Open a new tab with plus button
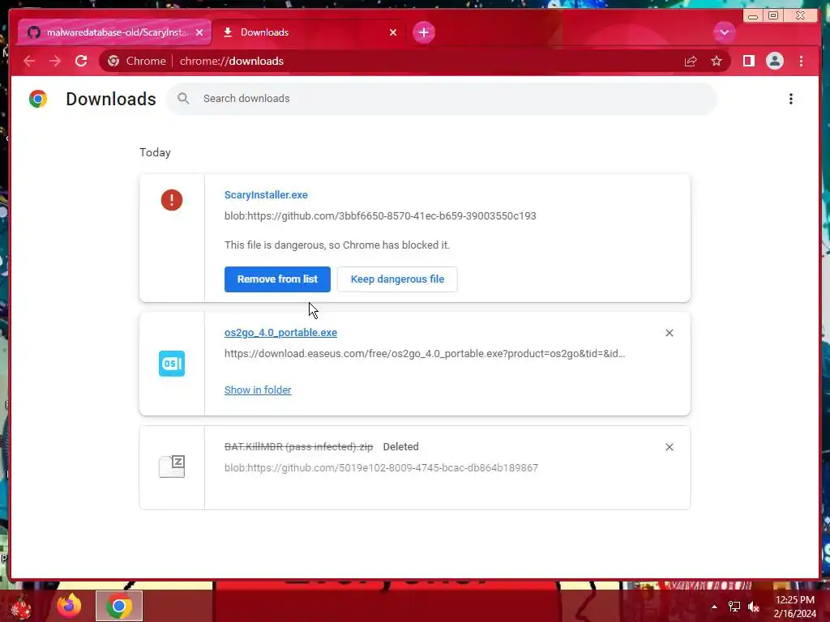 click(423, 32)
